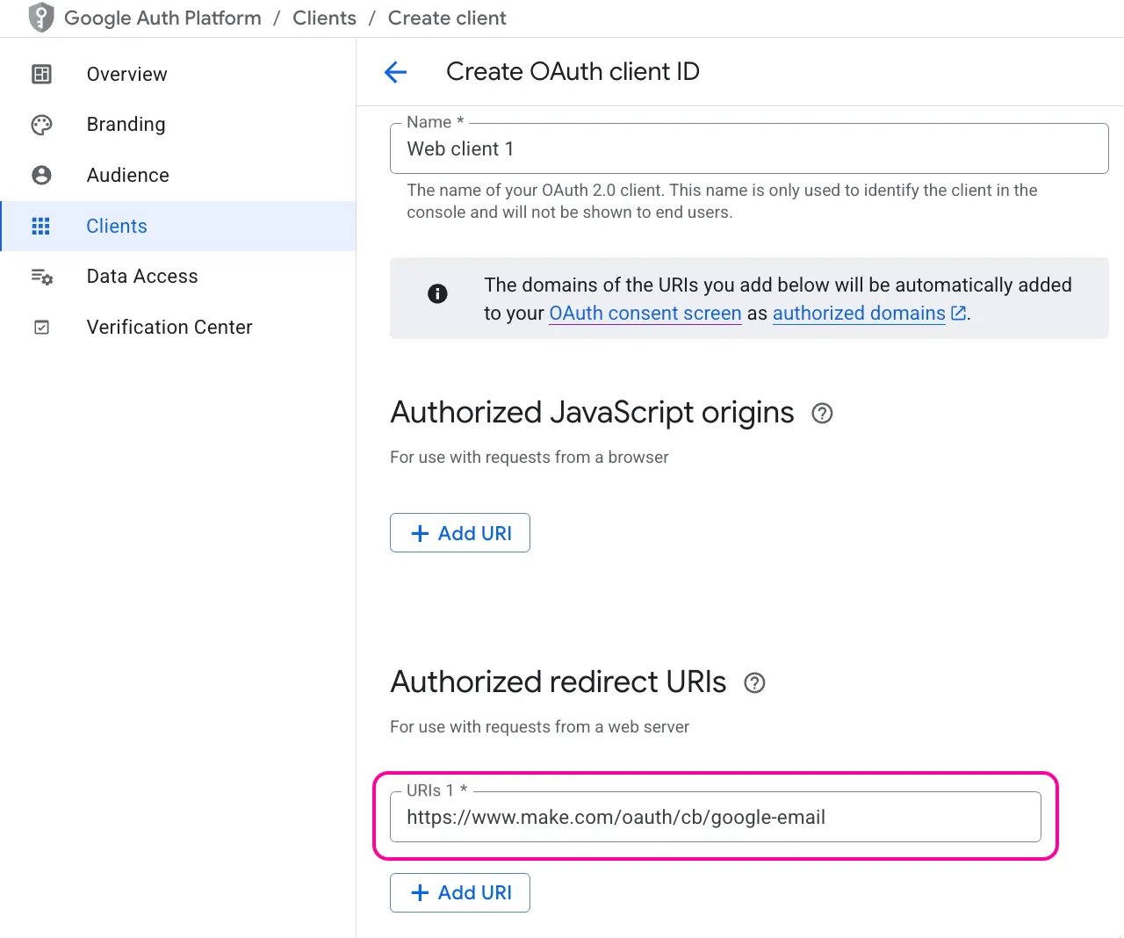Open the Branding menu item

177,125
